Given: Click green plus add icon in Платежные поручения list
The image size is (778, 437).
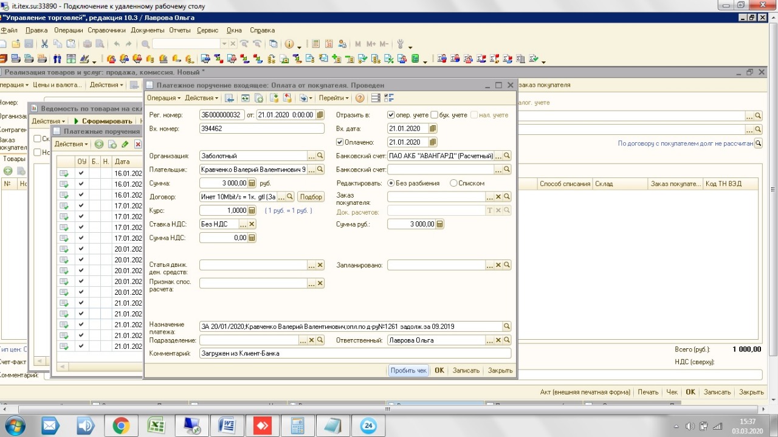Looking at the screenshot, I should (99, 144).
